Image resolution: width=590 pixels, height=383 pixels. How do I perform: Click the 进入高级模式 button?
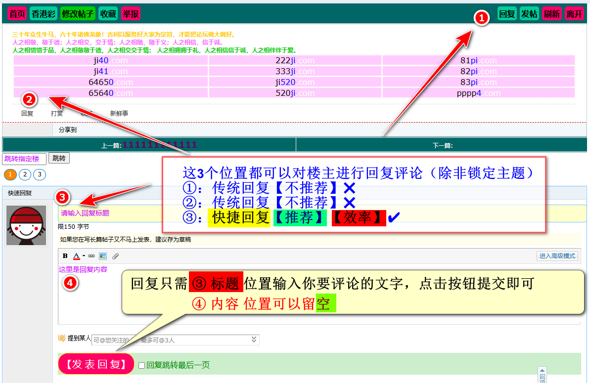pyautogui.click(x=557, y=256)
